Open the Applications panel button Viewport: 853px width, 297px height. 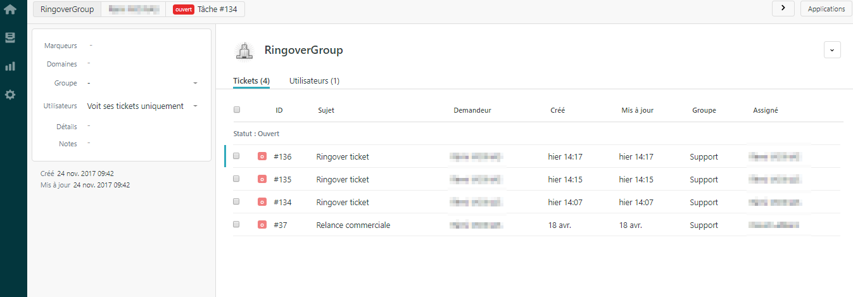point(826,9)
